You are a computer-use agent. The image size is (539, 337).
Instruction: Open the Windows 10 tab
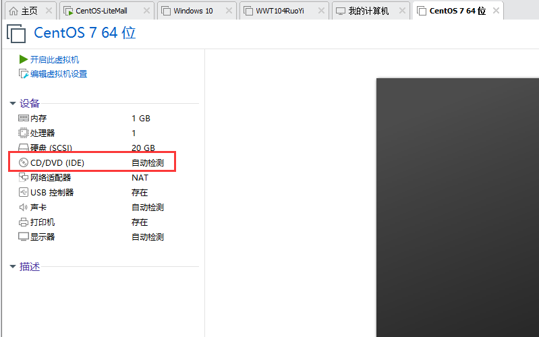coord(192,11)
